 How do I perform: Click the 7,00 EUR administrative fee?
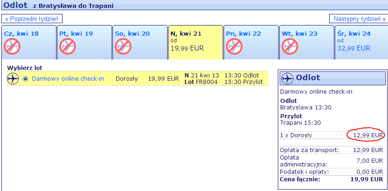[x=369, y=161]
